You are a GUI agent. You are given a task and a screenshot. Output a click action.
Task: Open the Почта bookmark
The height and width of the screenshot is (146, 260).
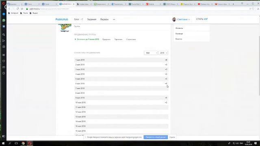click(x=24, y=13)
